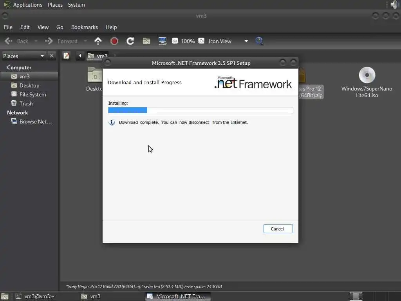Click the volume speaker icon in the top panel

394,5
